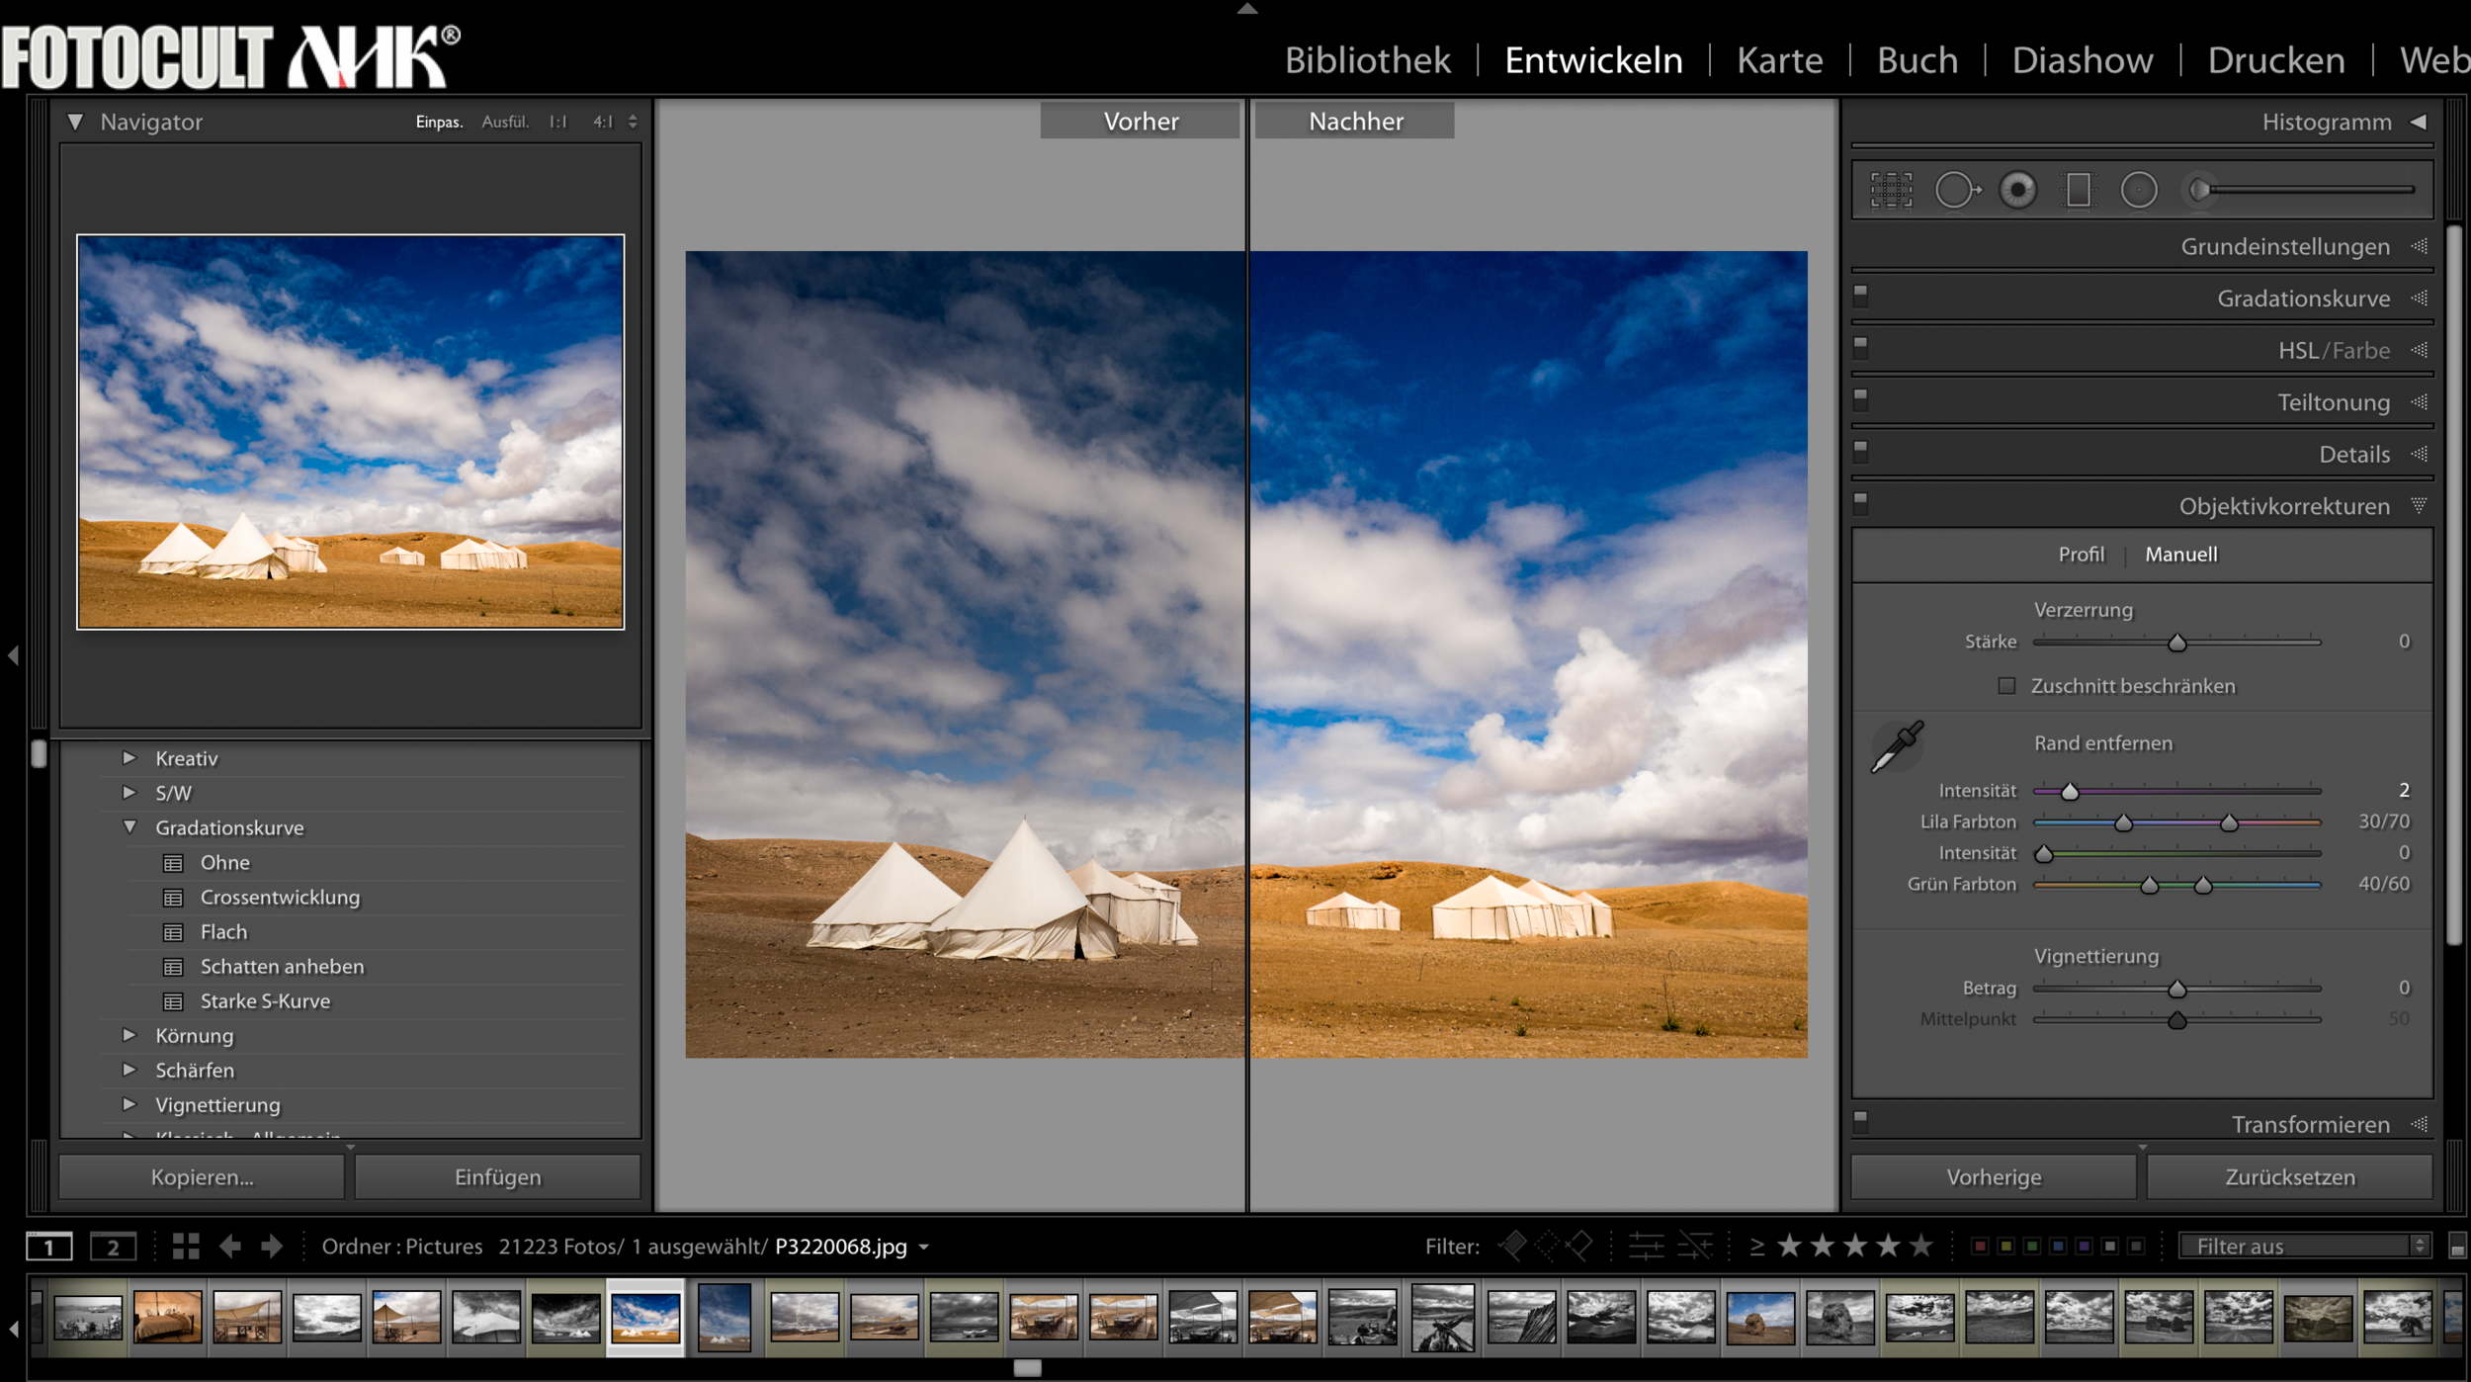Viewport: 2471px width, 1382px height.
Task: Open grid view from filmstrip toolbar
Action: [186, 1246]
